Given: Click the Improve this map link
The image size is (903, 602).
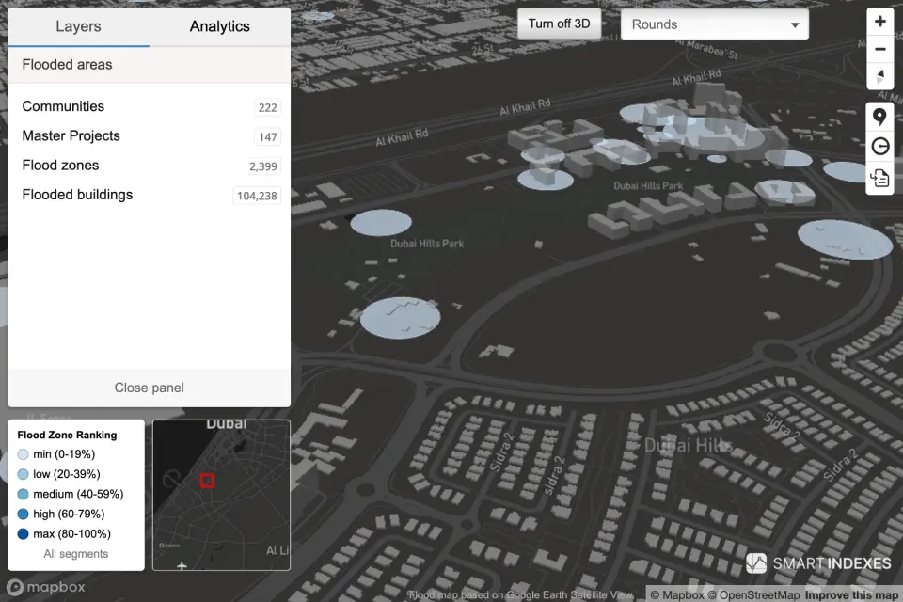Looking at the screenshot, I should point(851,595).
